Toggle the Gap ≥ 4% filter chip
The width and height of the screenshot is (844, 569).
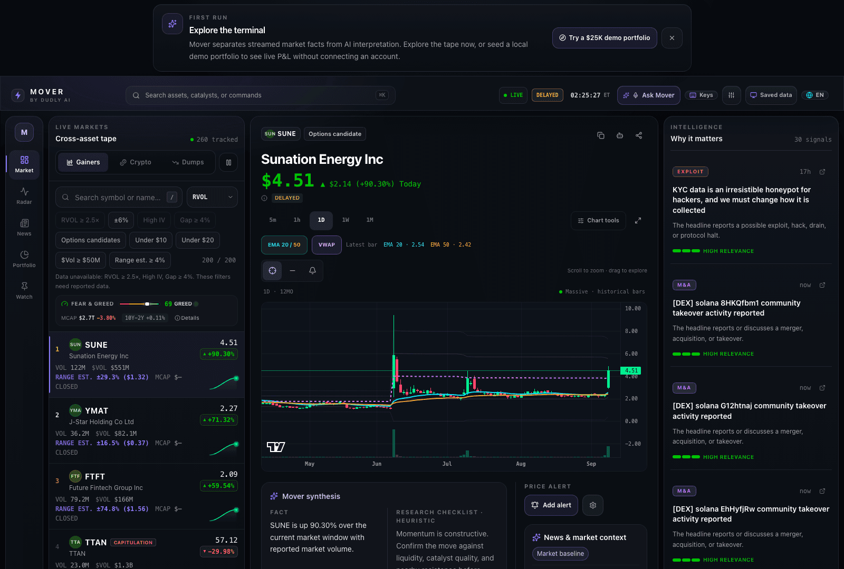click(x=195, y=220)
